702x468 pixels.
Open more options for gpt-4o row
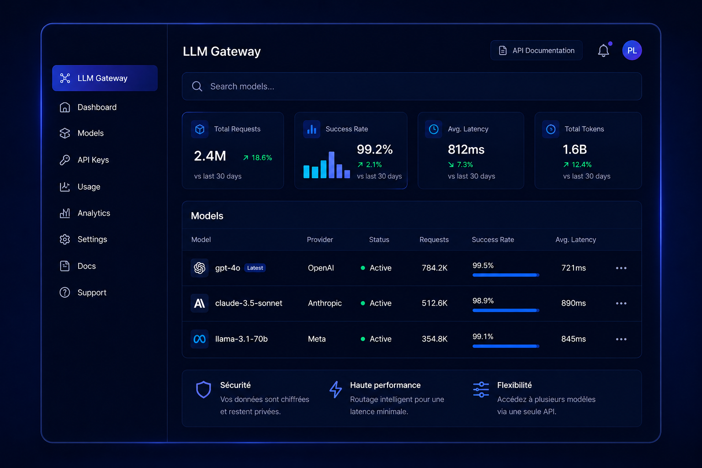[x=621, y=268]
